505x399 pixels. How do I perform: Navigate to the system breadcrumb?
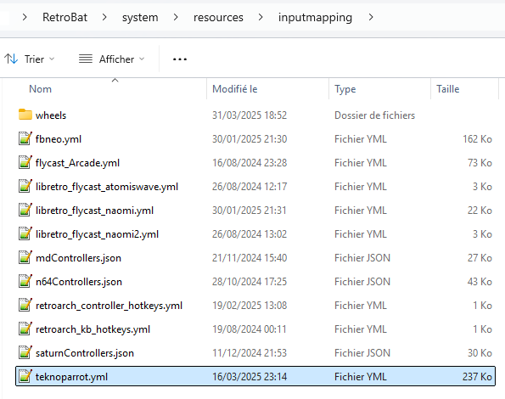click(140, 17)
